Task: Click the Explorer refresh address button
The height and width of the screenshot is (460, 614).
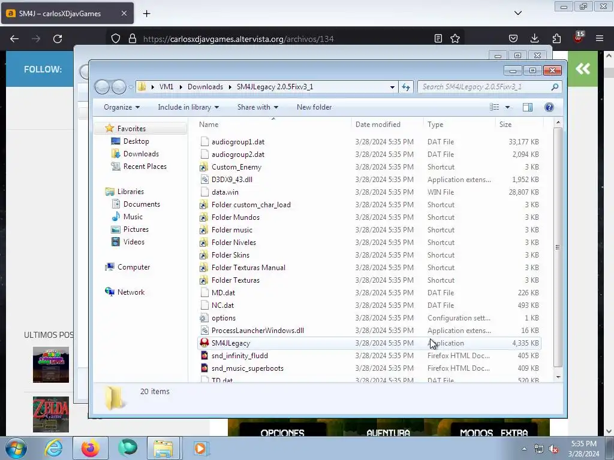Action: click(x=406, y=87)
